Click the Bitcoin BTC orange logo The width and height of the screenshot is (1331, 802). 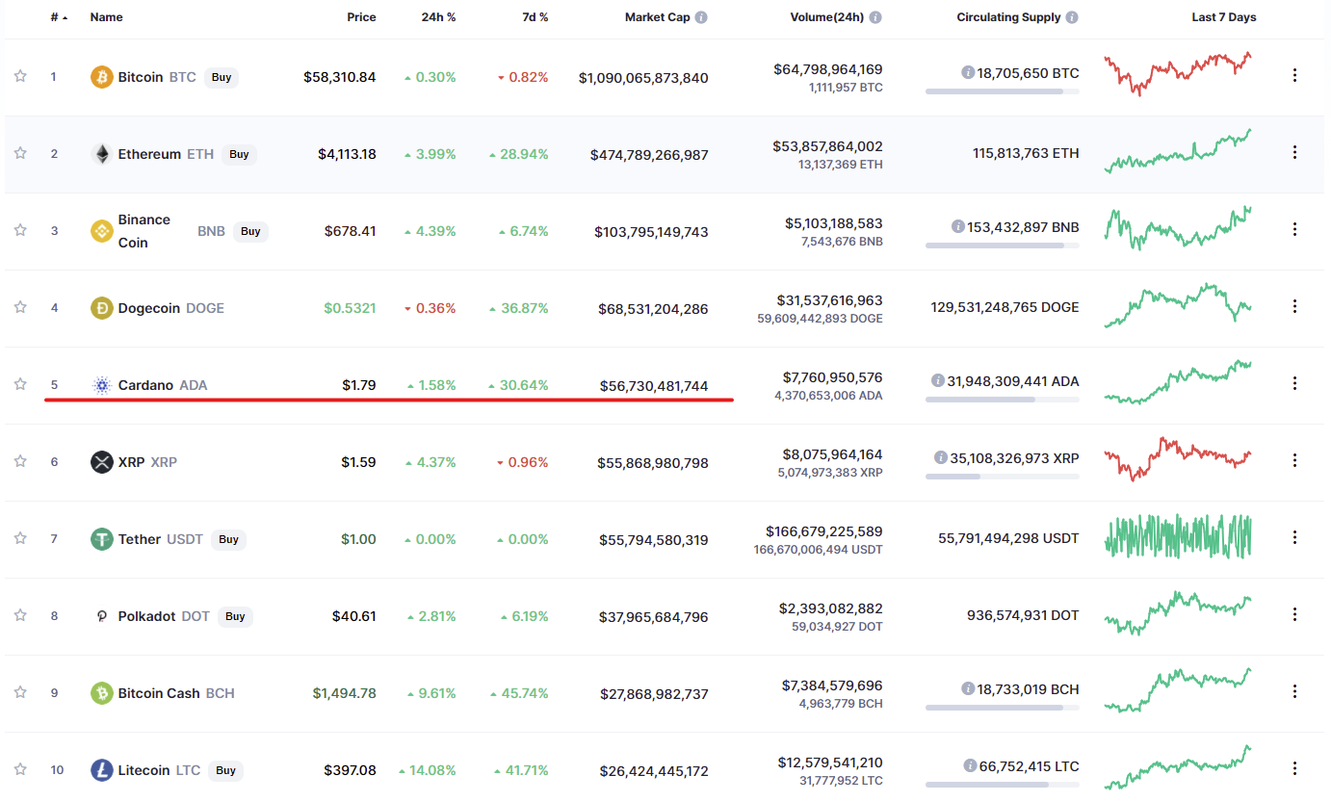tap(101, 77)
